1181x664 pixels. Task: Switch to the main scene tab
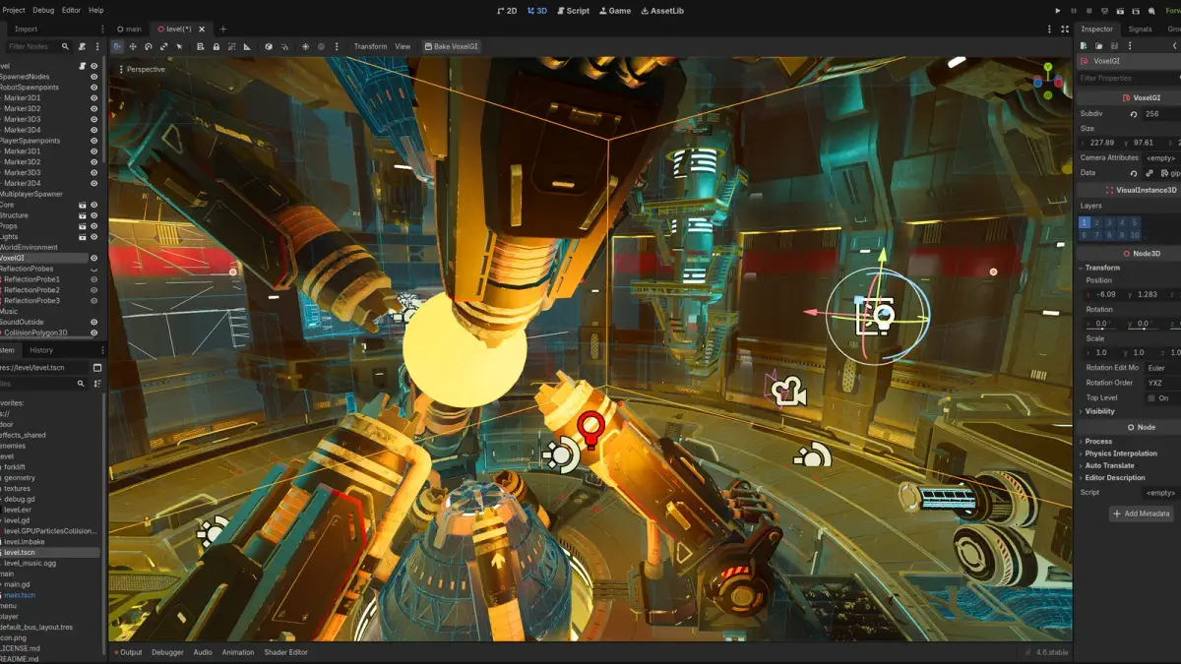tap(129, 30)
